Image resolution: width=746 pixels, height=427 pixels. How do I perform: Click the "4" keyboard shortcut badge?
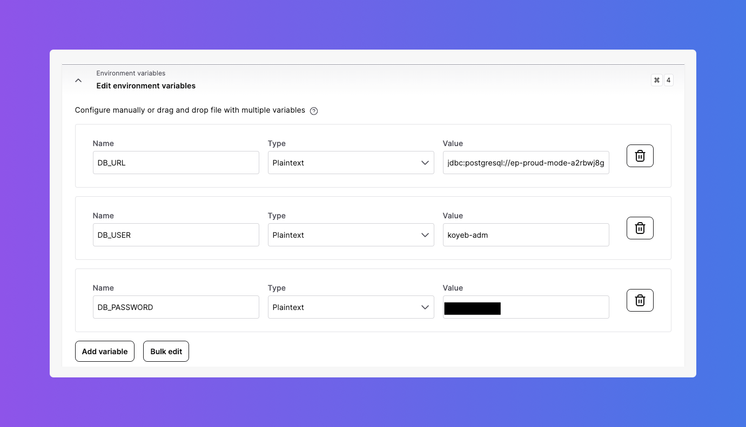tap(669, 80)
